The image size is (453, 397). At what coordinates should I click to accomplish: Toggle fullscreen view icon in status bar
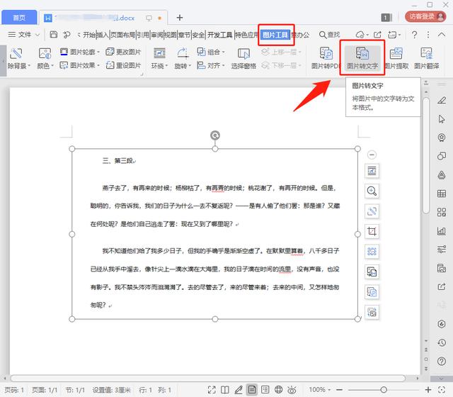[x=212, y=389]
